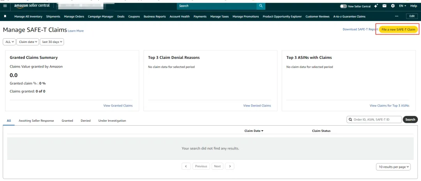Switch to the Granted tab
This screenshot has height=181, width=421.
(67, 121)
